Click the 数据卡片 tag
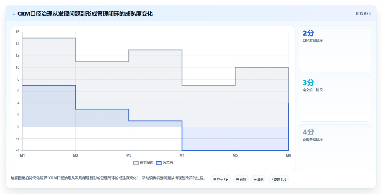 coord(279,179)
